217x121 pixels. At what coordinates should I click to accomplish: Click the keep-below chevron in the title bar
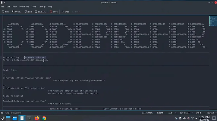[x=209, y=2]
